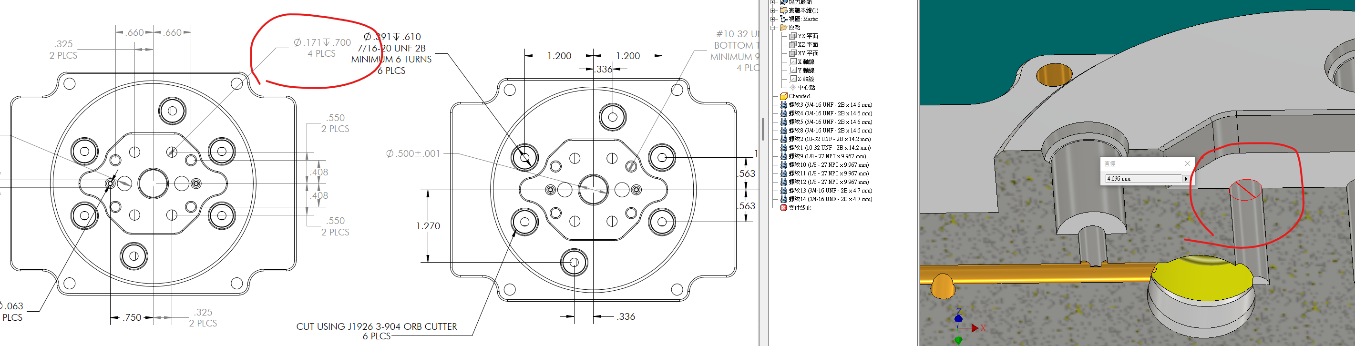
Task: Select 螺紋2 (10-32 UNF) tree entry
Action: pyautogui.click(x=829, y=139)
